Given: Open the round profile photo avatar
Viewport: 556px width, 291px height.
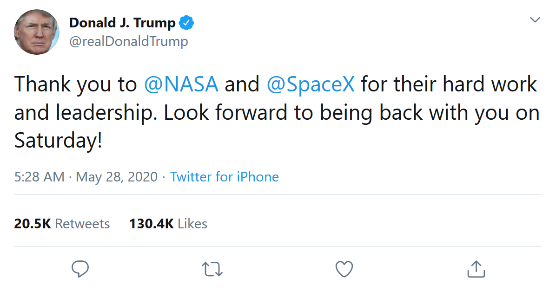Looking at the screenshot, I should click(37, 32).
